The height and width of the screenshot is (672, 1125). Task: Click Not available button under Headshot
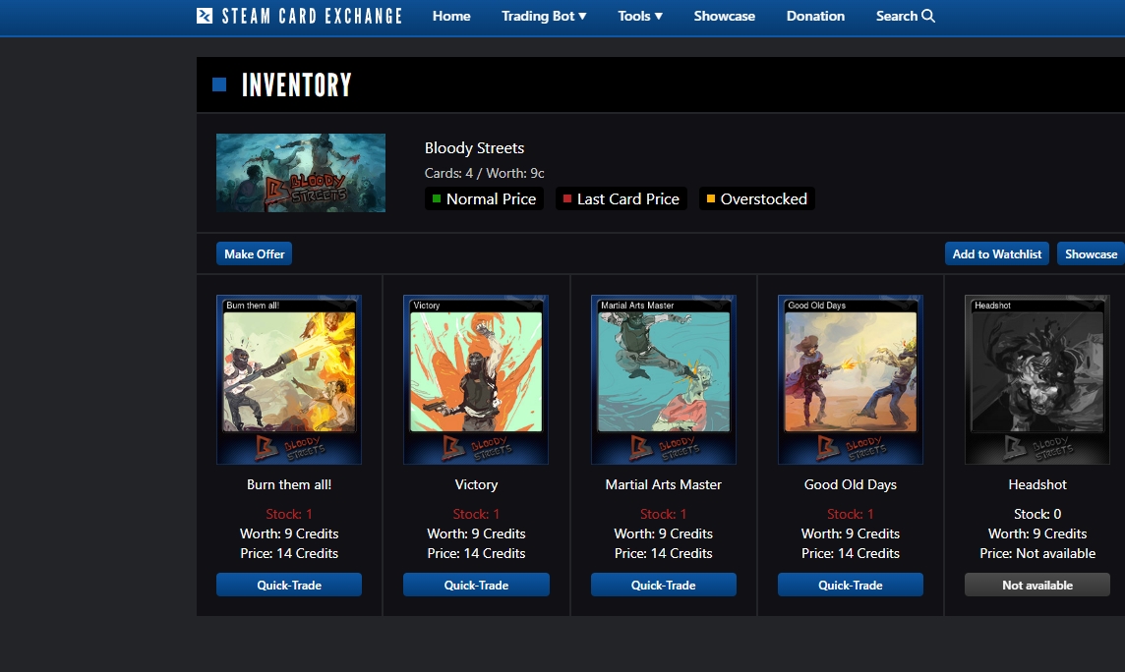1037,585
